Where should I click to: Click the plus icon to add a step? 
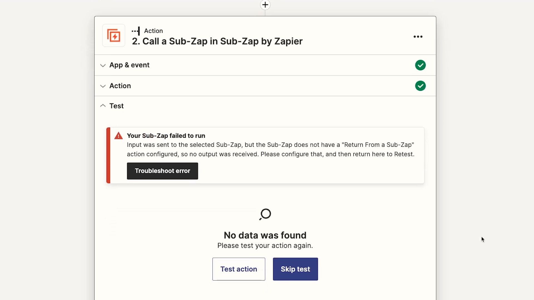pos(265,5)
